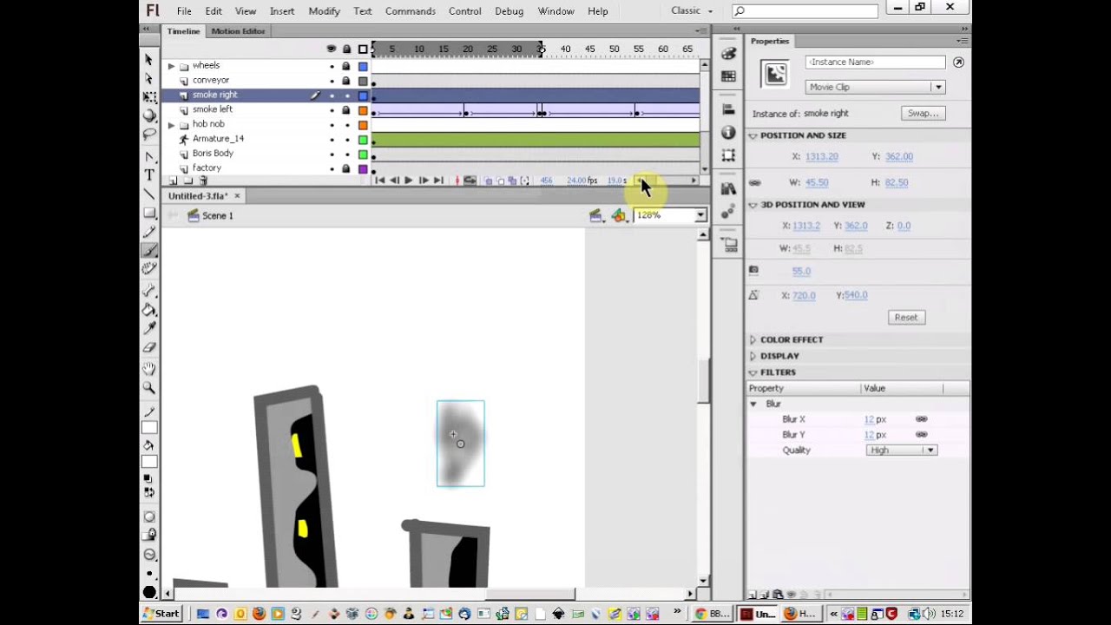1111x625 pixels.
Task: Unlock the factory layer
Action: click(x=346, y=168)
